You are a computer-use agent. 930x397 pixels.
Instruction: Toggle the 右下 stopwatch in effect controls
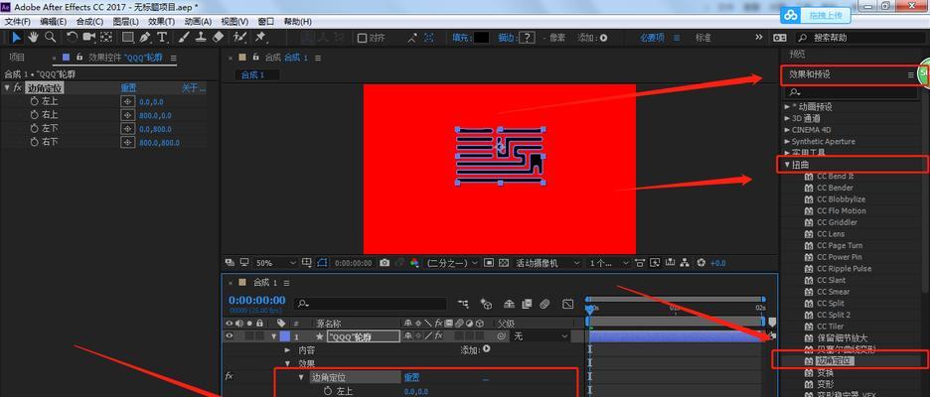click(x=35, y=142)
